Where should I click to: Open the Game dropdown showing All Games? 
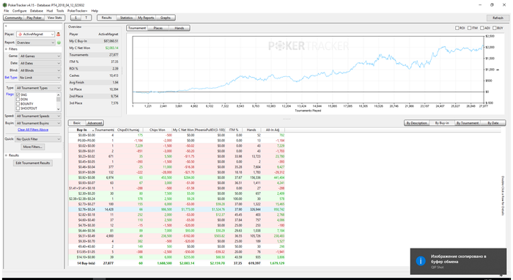pos(40,56)
